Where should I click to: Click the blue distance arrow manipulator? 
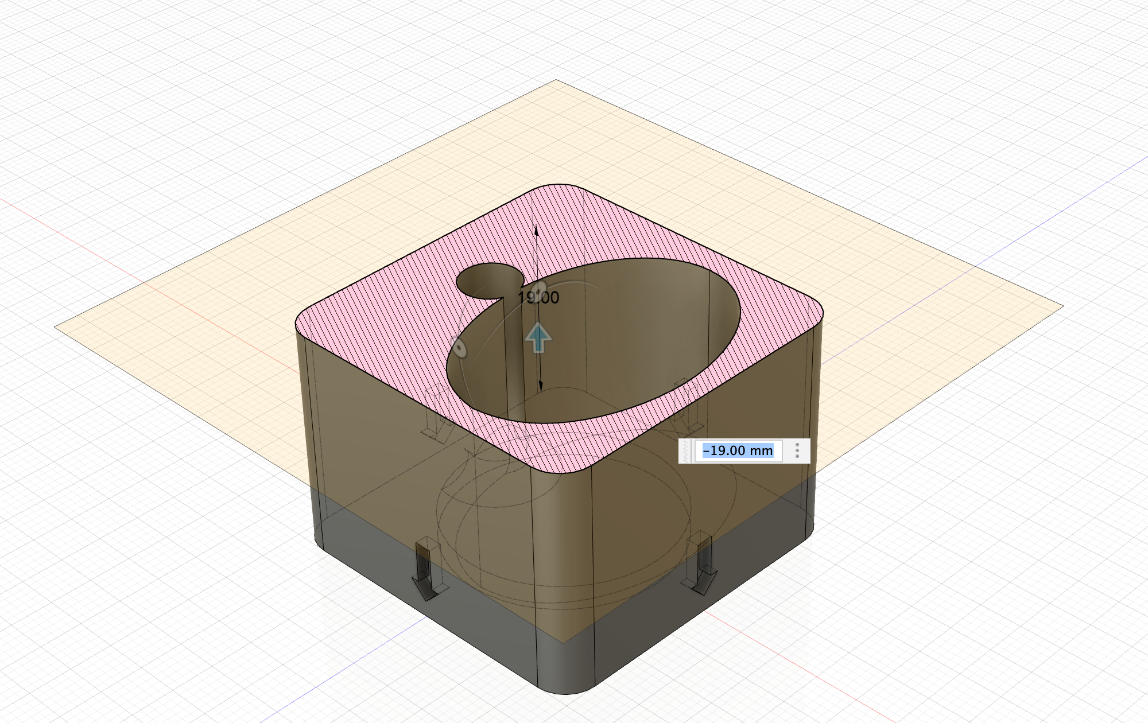[x=538, y=337]
